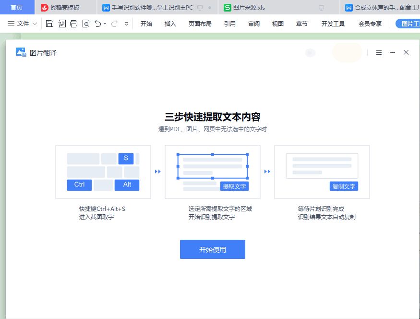The image size is (420, 319).
Task: Click the text 等待片刻识别完成
Action: [321, 209]
